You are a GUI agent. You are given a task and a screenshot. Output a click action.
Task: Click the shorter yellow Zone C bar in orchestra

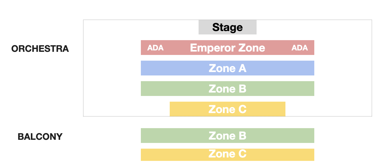[x=227, y=109]
